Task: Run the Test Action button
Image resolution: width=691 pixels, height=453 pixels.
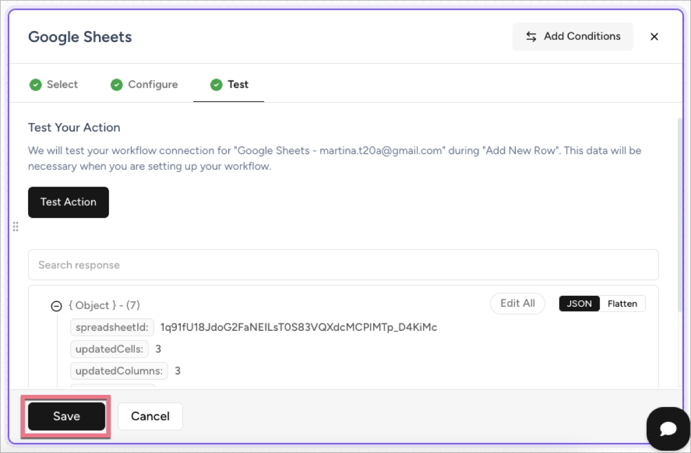Action: pos(68,202)
